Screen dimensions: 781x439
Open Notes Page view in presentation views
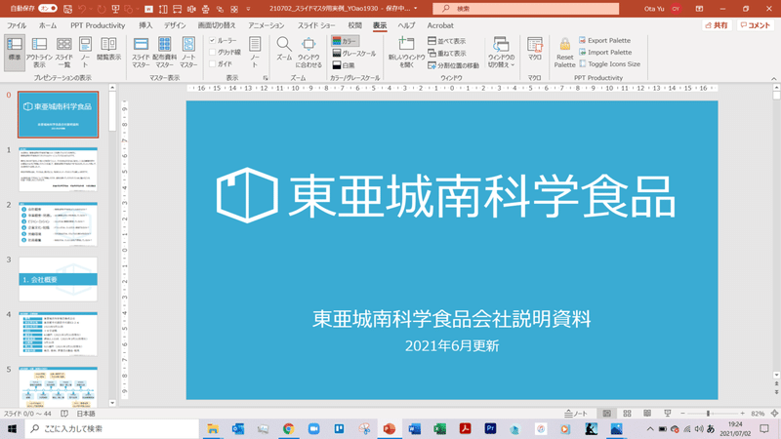pyautogui.click(x=85, y=53)
